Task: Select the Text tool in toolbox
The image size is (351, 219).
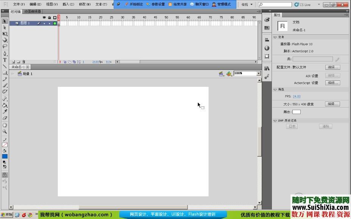Action: (5, 60)
